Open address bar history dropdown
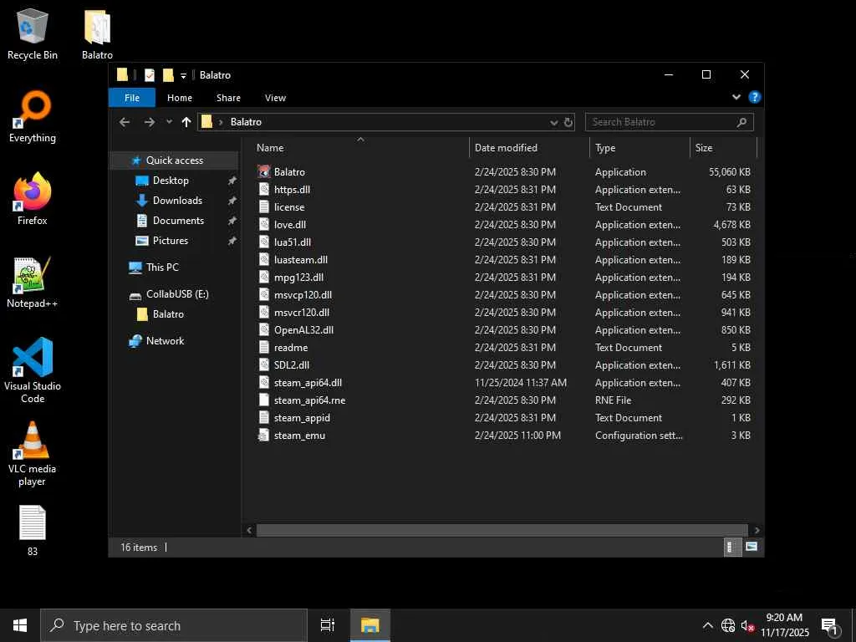This screenshot has height=642, width=856. (x=553, y=122)
